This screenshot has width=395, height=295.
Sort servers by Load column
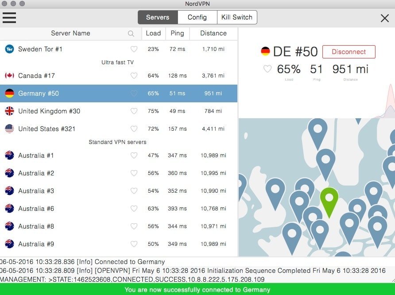[153, 33]
